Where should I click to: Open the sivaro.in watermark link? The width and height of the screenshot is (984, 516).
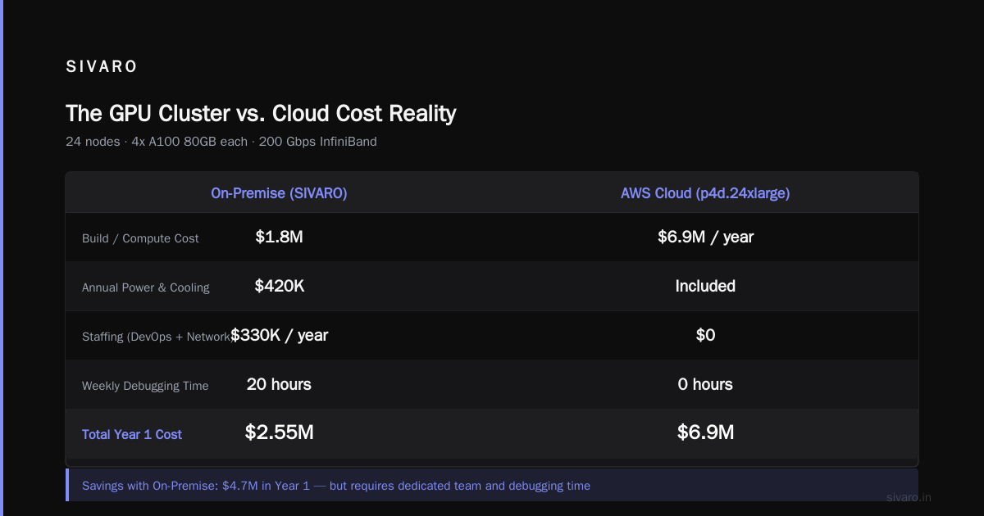click(x=909, y=497)
